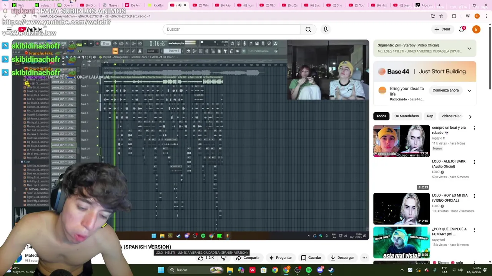Image resolution: width=492 pixels, height=276 pixels.
Task: Click the Preguntar button
Action: click(280, 258)
